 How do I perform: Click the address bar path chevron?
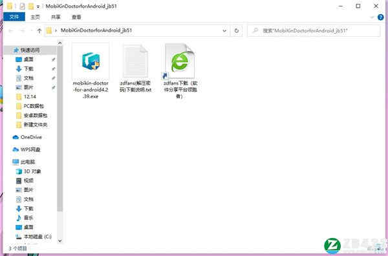56,30
